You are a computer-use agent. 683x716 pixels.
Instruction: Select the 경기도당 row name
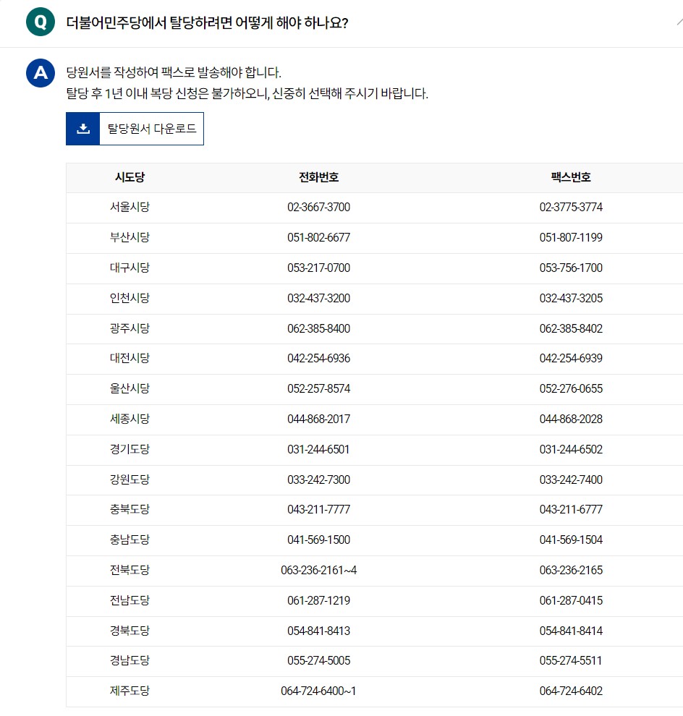coord(130,449)
